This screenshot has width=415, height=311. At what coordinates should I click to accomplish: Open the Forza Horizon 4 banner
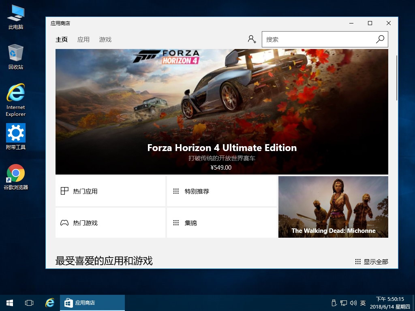click(222, 112)
